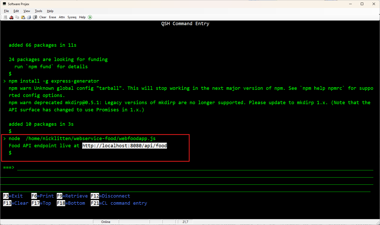380x225 pixels.
Task: Maximize the Software Projex window
Action: point(362,4)
